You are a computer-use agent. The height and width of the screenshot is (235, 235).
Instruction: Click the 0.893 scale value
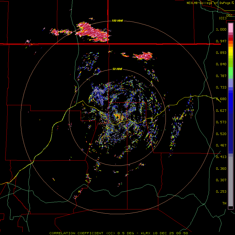pyautogui.click(x=221, y=52)
